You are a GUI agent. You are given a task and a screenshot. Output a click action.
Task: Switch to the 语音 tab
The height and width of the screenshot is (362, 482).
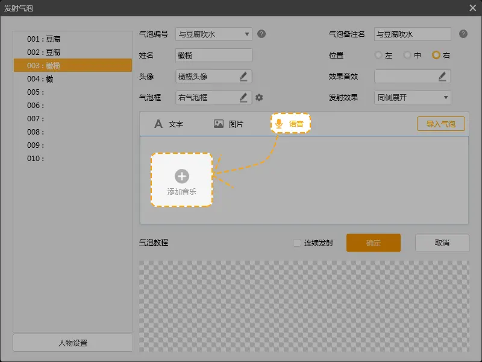[290, 124]
